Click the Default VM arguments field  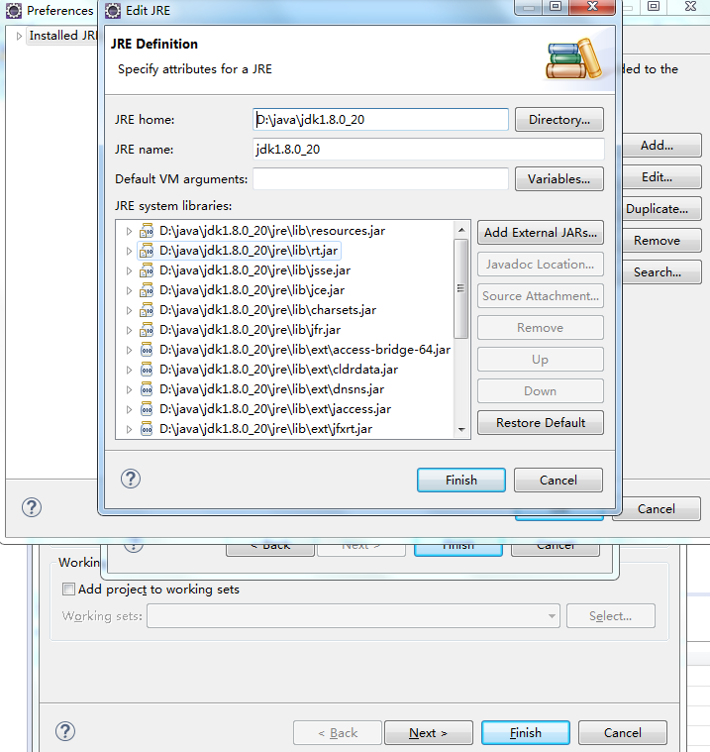tap(380, 179)
